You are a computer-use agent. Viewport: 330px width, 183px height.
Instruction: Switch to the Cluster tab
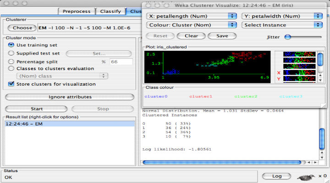[134, 11]
